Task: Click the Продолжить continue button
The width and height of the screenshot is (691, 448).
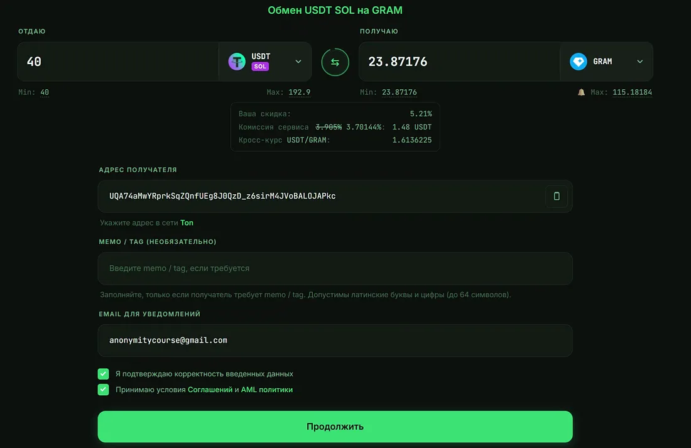Action: pyautogui.click(x=335, y=427)
